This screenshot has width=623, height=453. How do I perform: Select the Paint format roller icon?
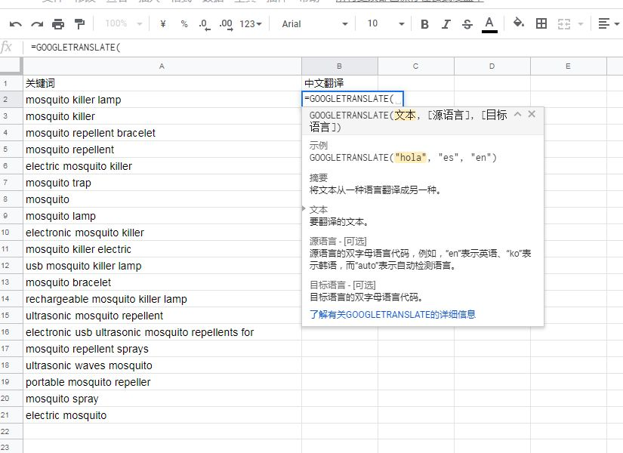click(x=79, y=24)
